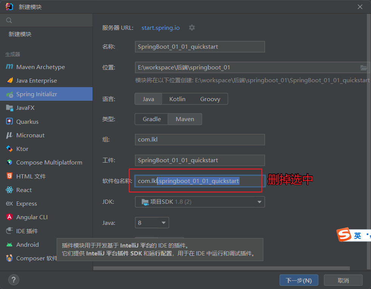Click the HTML5 file icon

coord(9,176)
